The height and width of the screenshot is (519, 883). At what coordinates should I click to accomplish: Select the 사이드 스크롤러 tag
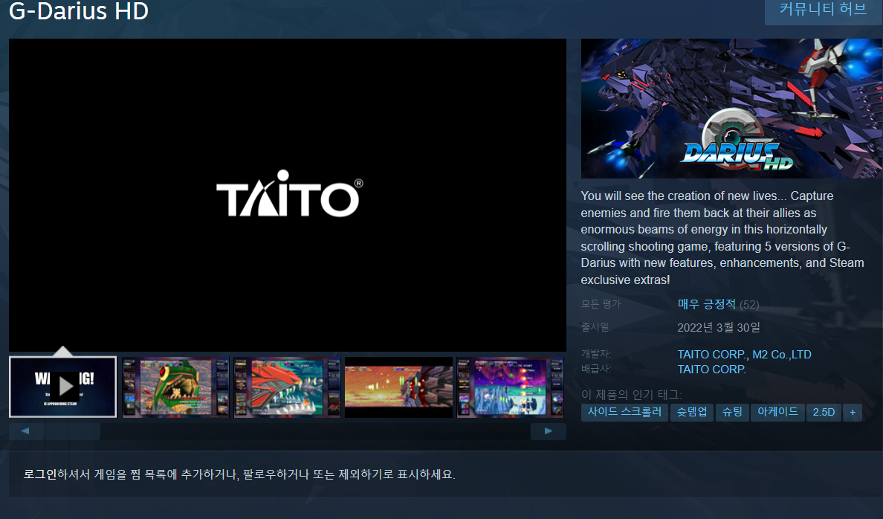[624, 412]
